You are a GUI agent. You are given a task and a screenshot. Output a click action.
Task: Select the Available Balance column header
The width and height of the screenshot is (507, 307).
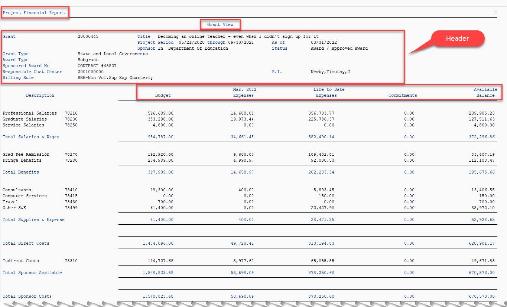point(485,93)
